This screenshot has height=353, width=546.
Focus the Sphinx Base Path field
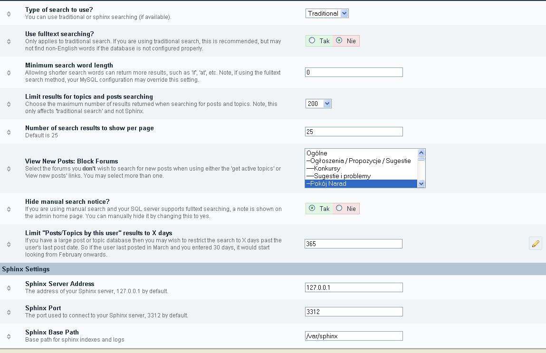coord(354,336)
